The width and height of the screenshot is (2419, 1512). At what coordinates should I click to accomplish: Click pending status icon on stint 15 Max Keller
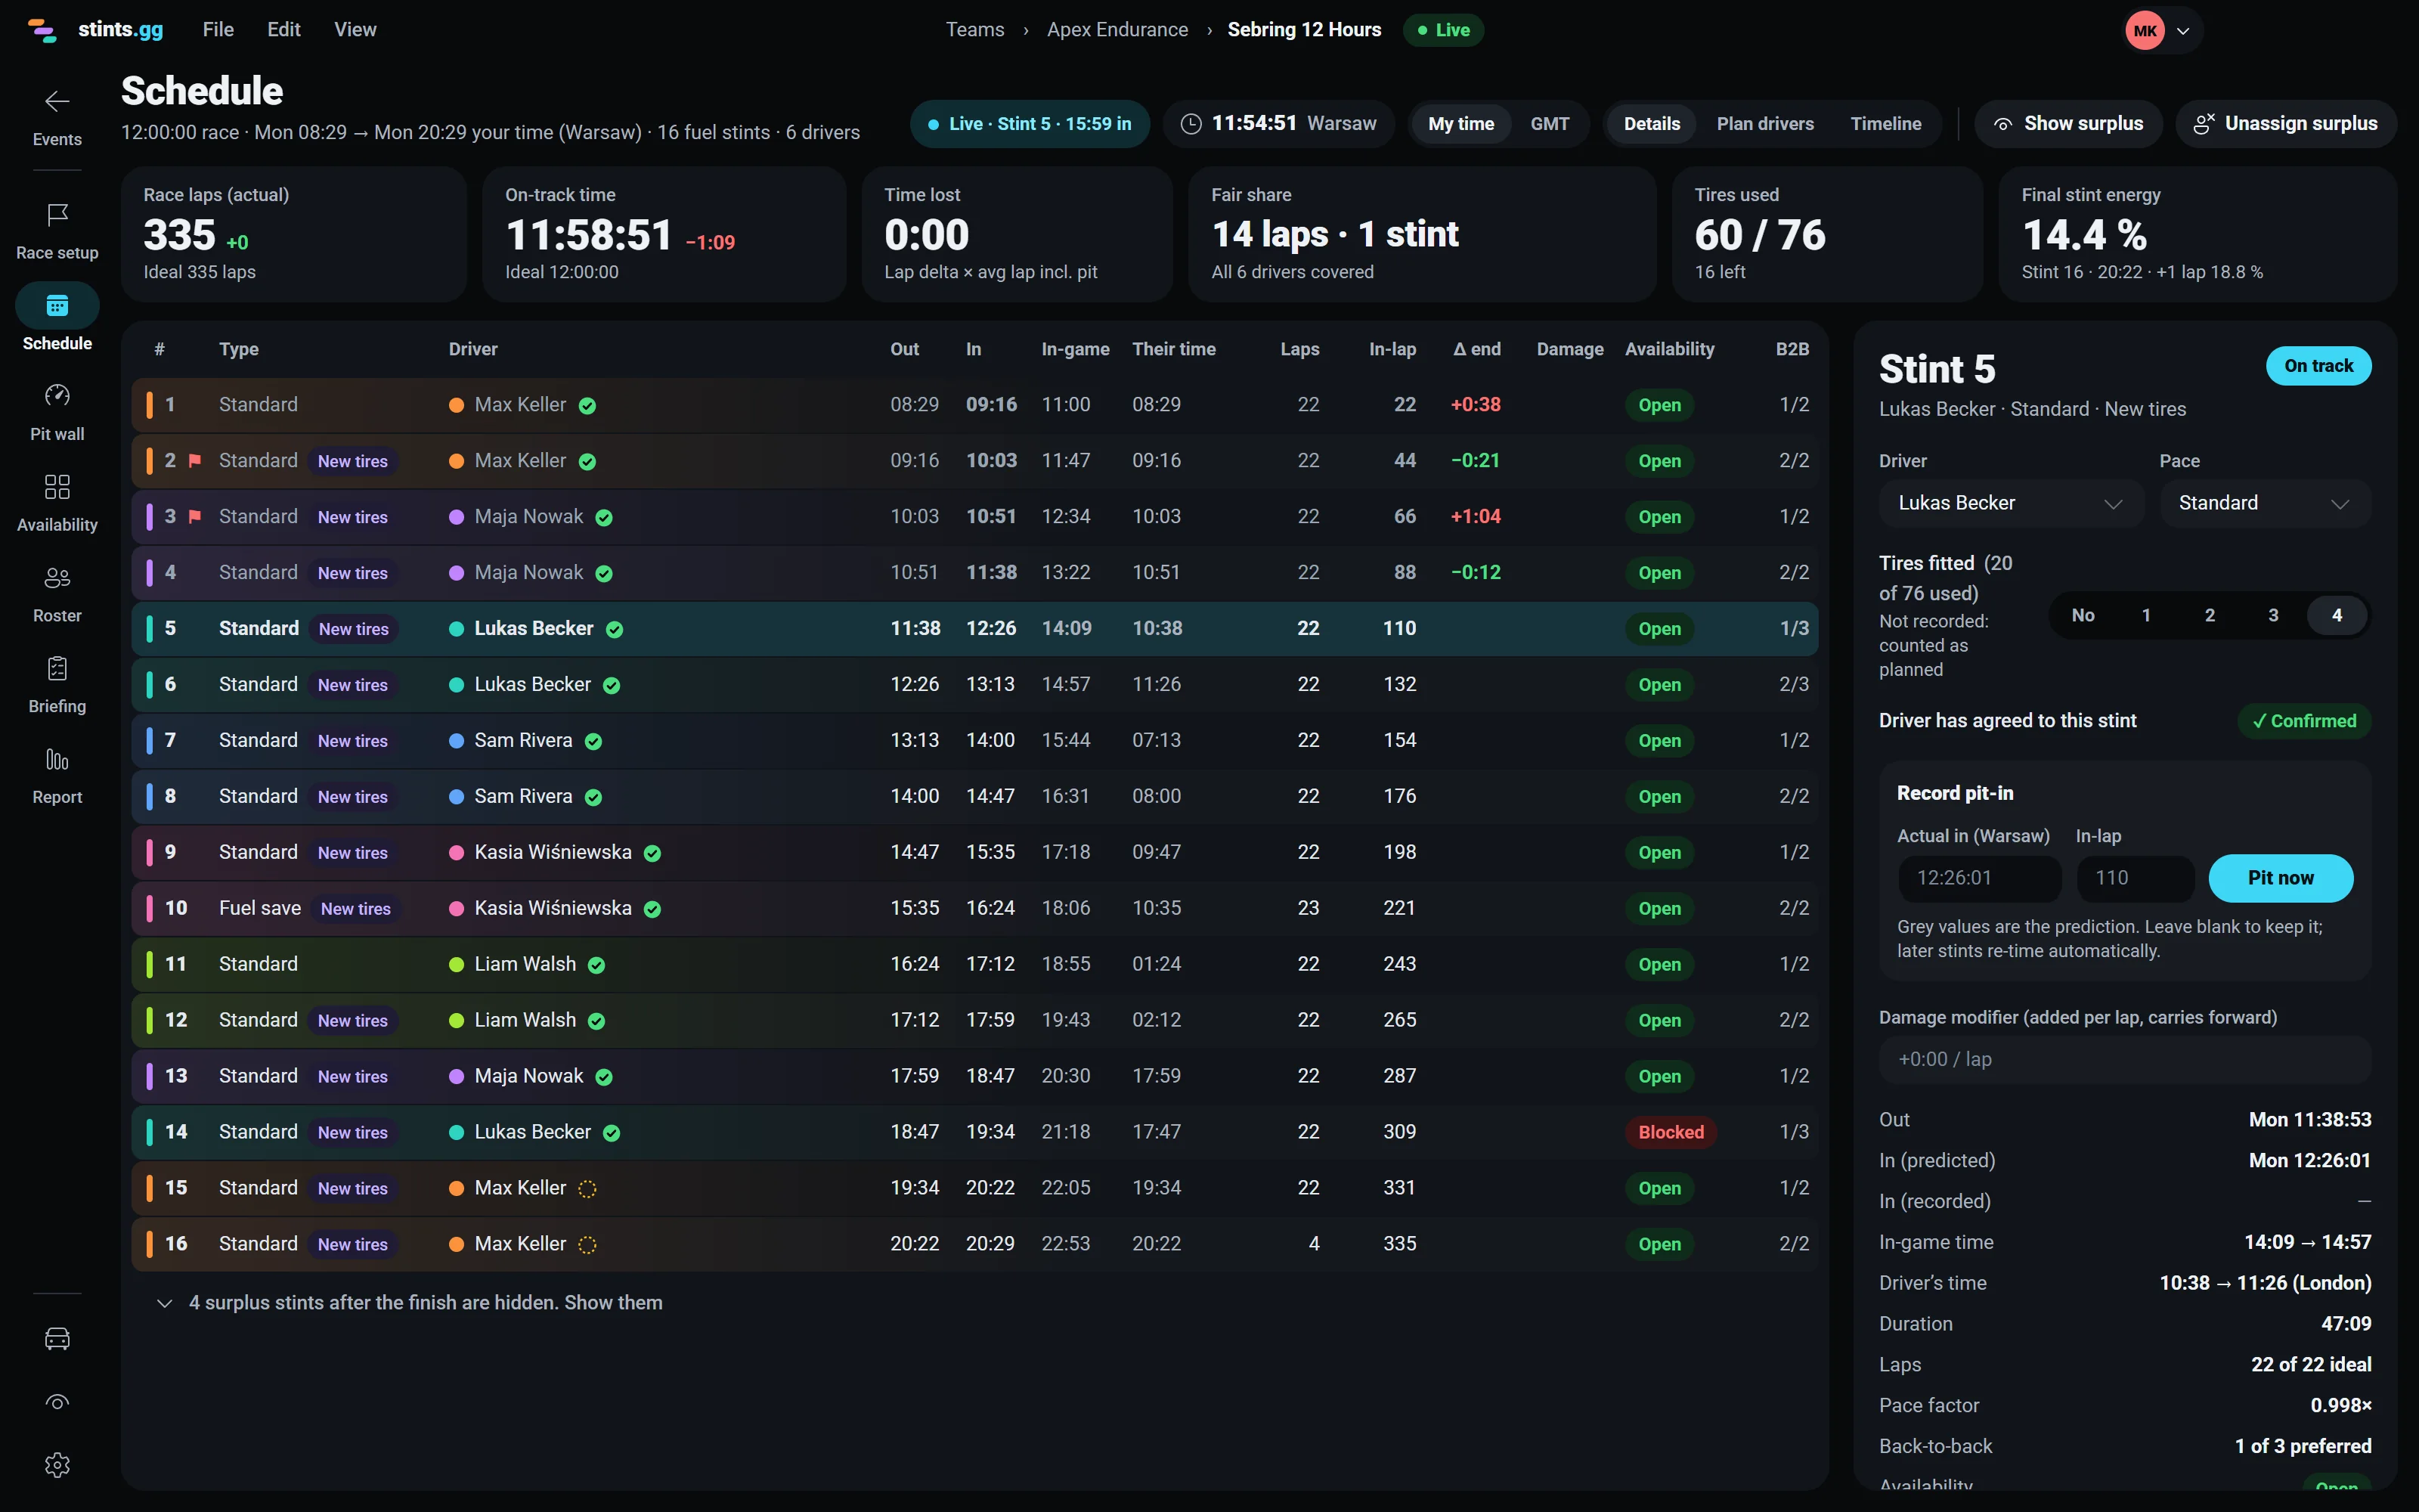point(588,1189)
